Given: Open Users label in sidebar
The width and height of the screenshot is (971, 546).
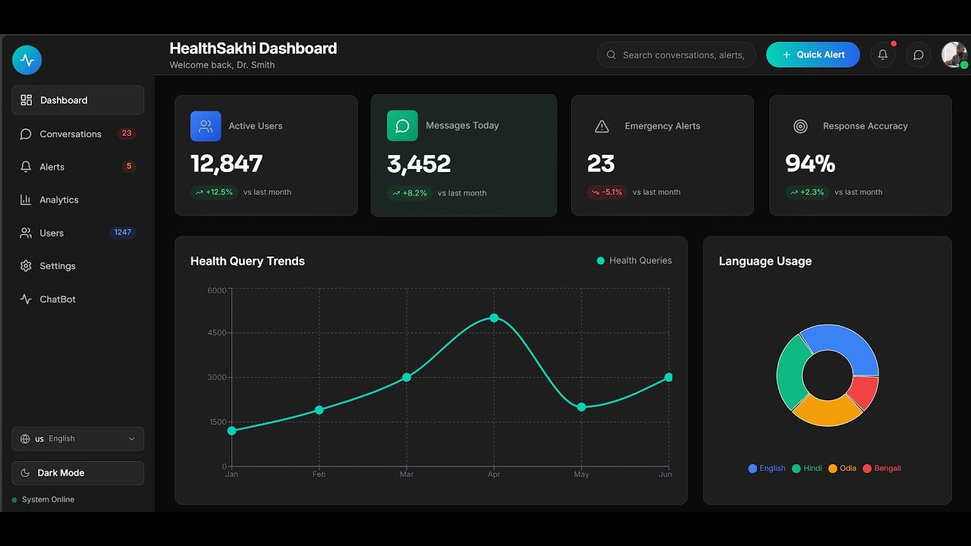Looking at the screenshot, I should 52,234.
